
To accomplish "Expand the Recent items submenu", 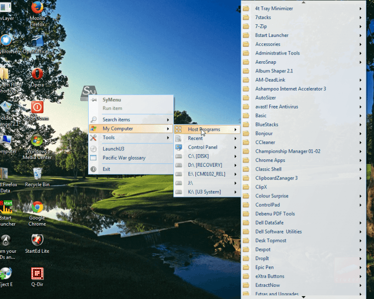I will click(195, 139).
